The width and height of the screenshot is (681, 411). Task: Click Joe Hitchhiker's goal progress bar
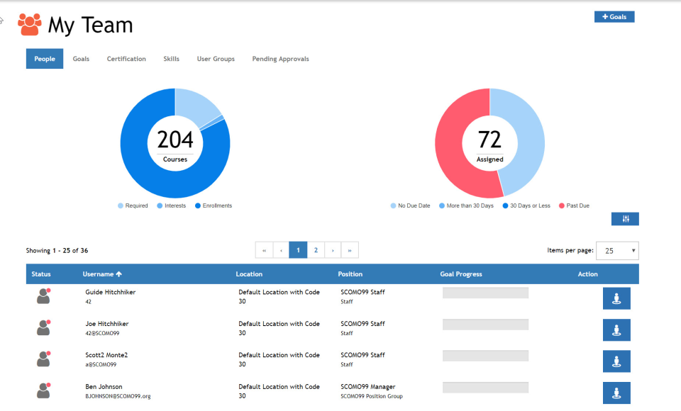485,325
